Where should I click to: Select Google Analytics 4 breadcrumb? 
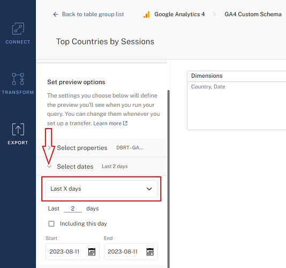pos(179,14)
